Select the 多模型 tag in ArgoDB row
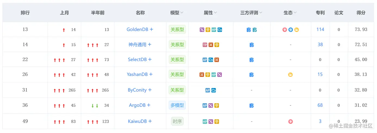 pyautogui.click(x=177, y=105)
